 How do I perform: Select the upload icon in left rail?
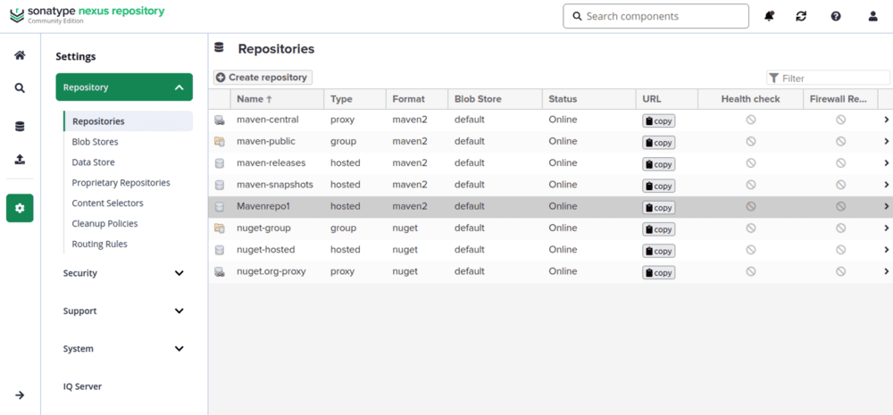click(x=20, y=160)
